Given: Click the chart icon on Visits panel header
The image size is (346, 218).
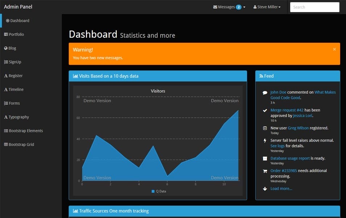Looking at the screenshot, I should coord(75,76).
